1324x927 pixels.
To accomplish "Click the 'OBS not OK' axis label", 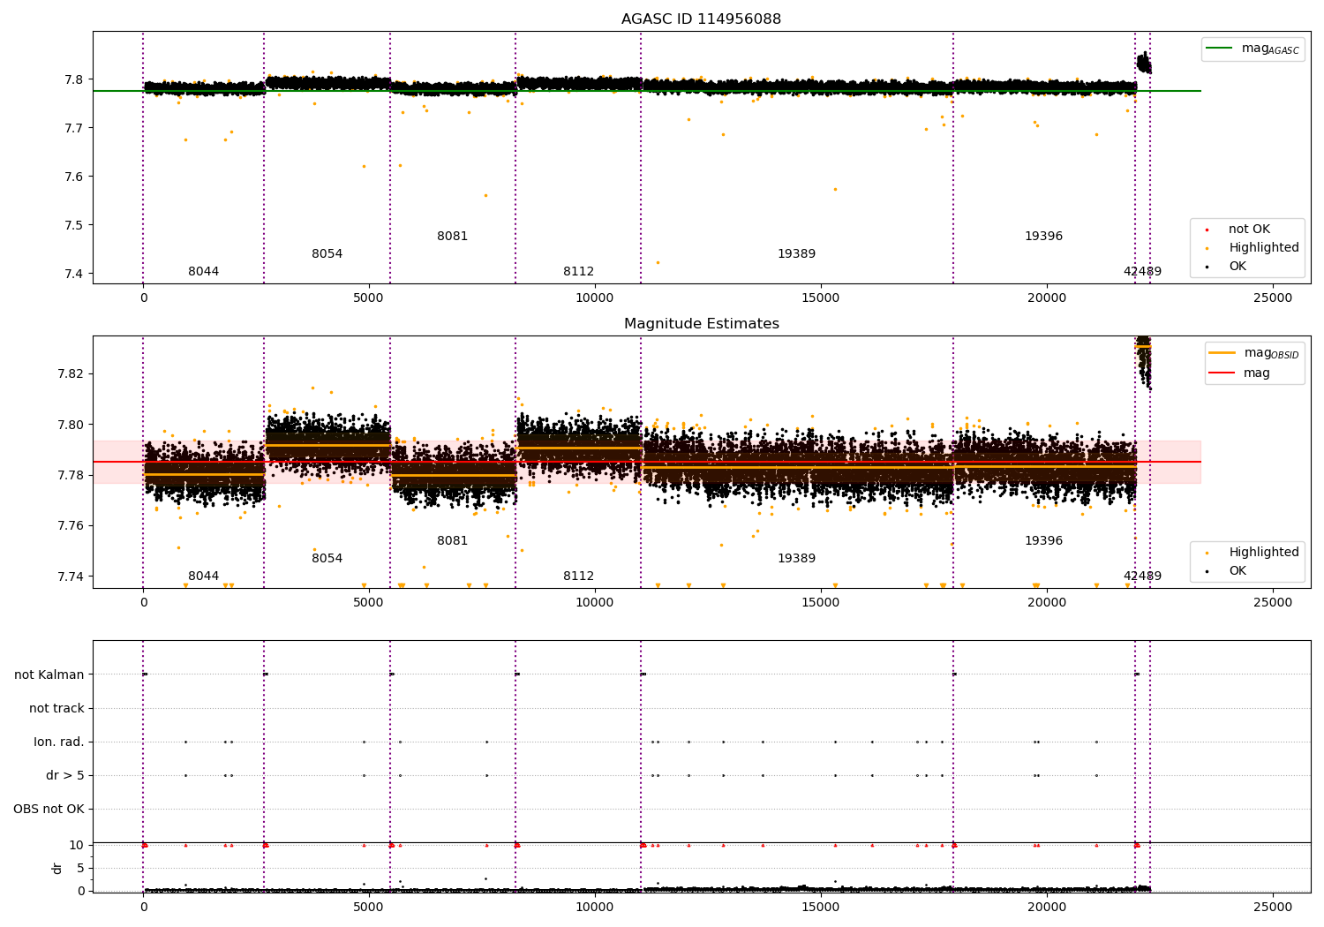I will [x=49, y=810].
